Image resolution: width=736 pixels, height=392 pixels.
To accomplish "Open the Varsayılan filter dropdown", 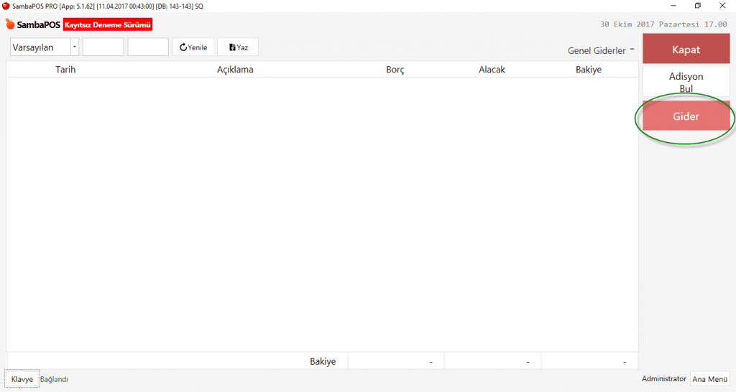I will [74, 47].
